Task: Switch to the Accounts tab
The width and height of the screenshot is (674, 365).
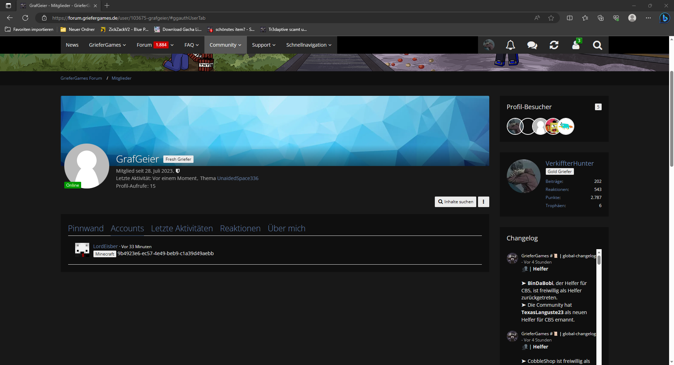Action: pyautogui.click(x=127, y=228)
